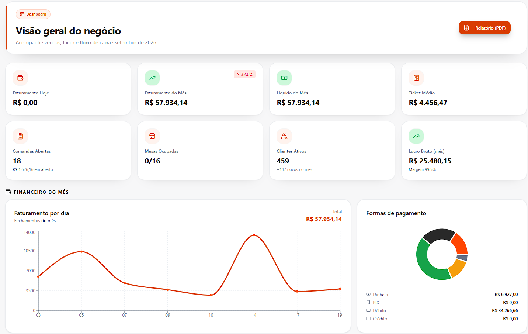Click the text +147 novos no mês
Screen dimensions: 528x334
295,169
